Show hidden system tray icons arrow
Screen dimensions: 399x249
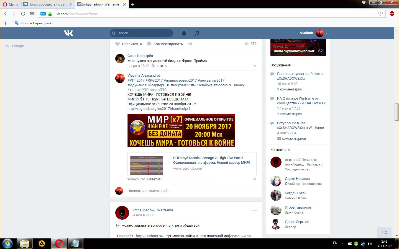(343, 244)
